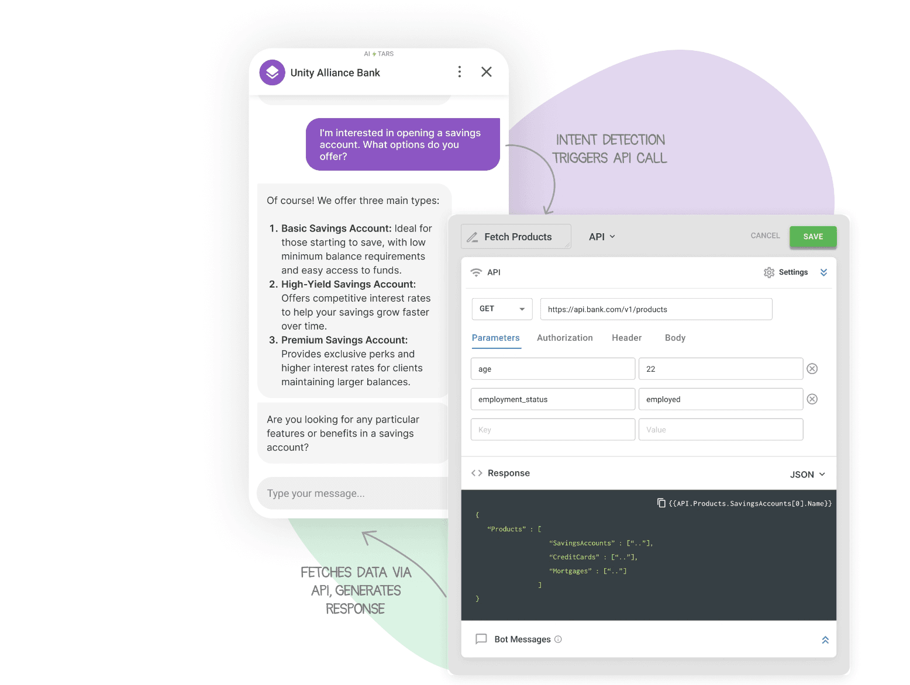This screenshot has width=910, height=685.
Task: Collapse Bot Messages with double chevron up
Action: click(825, 640)
